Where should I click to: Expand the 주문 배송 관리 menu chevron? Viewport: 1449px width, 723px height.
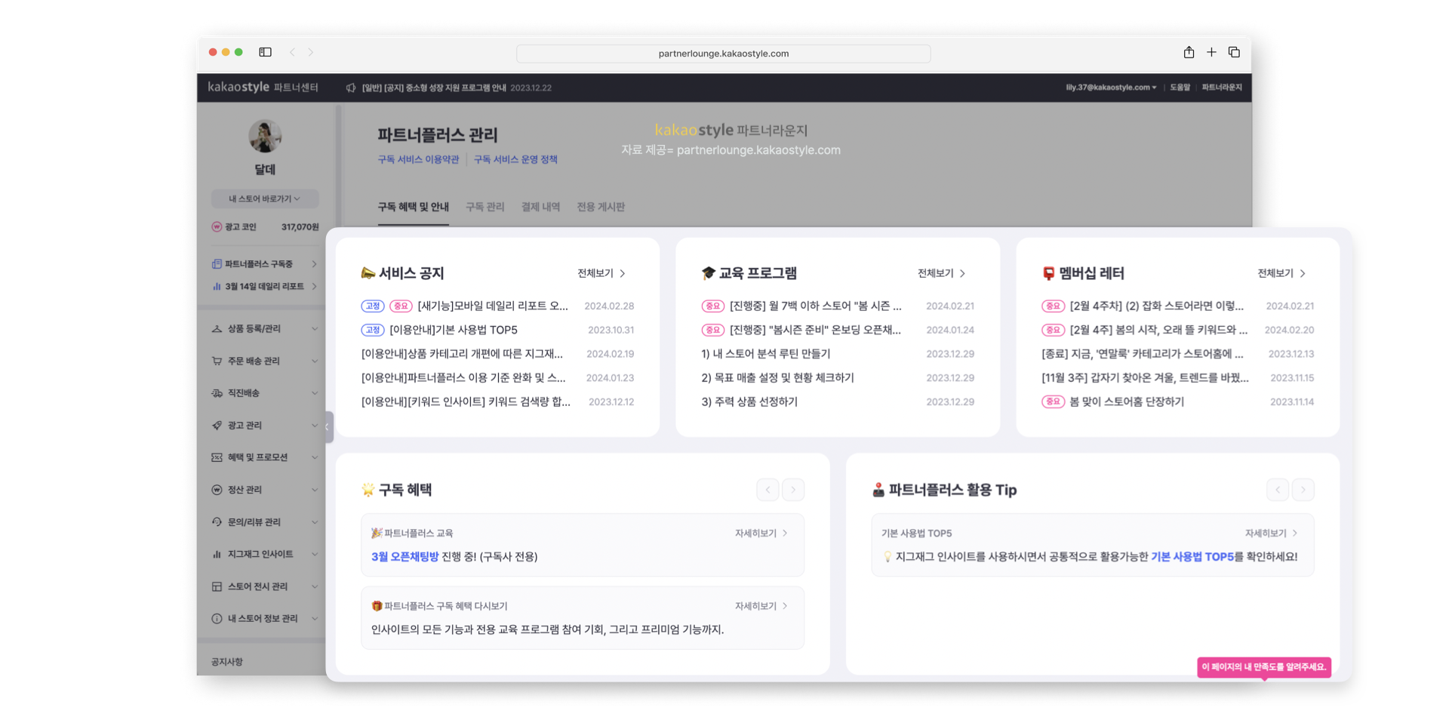point(315,361)
